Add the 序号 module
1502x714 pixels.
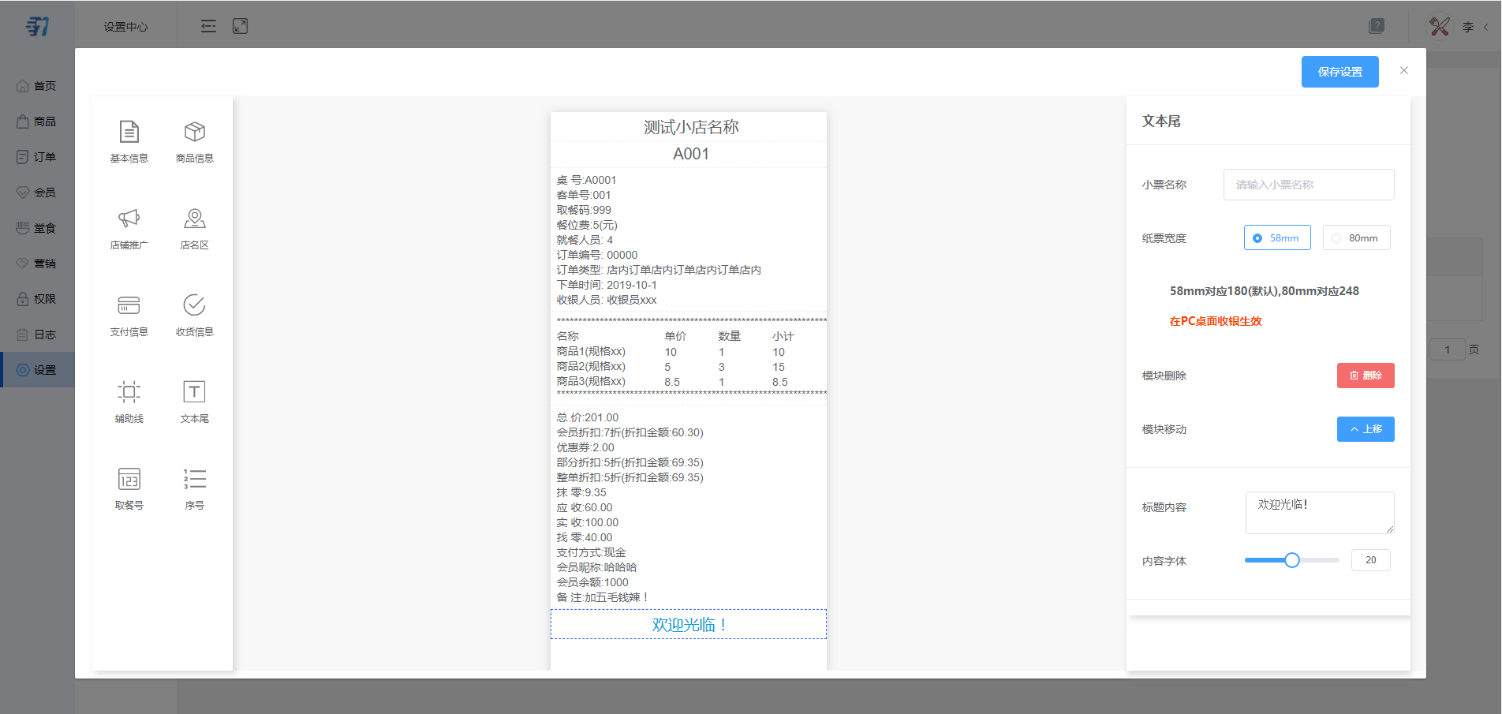tap(195, 488)
